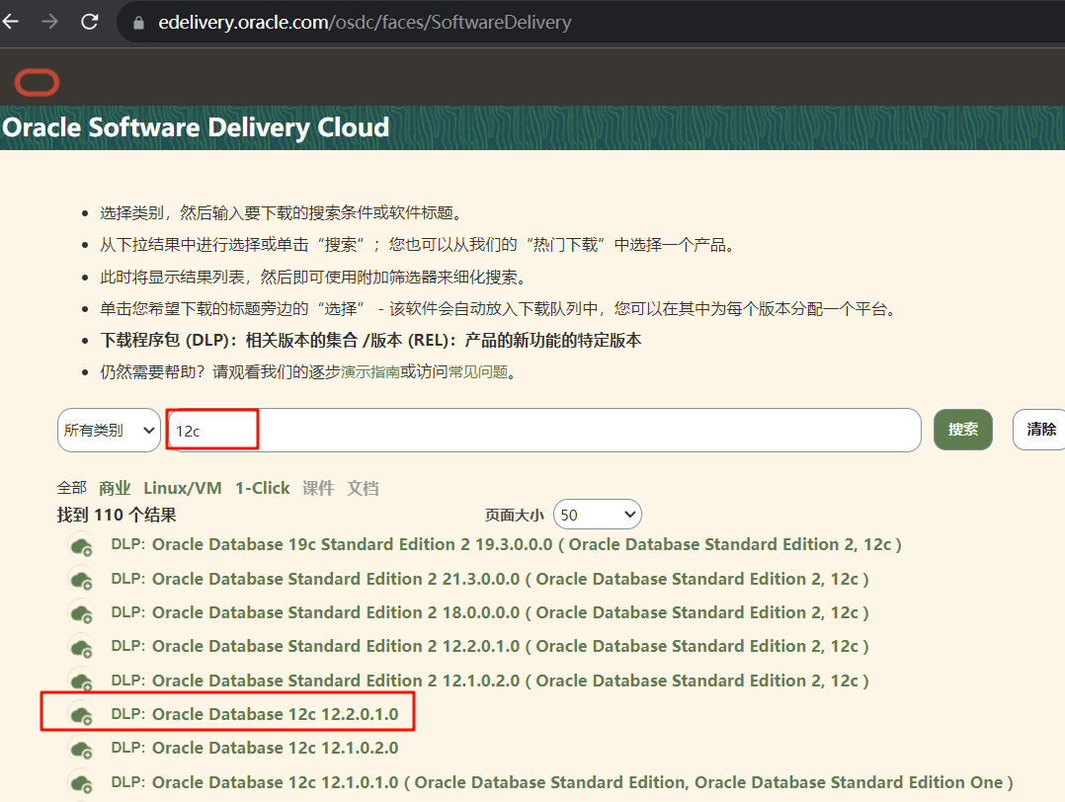Click the green cloud icon beside Oracle Database 12c 12.2.0.1.0
This screenshot has width=1065, height=802.
82,714
